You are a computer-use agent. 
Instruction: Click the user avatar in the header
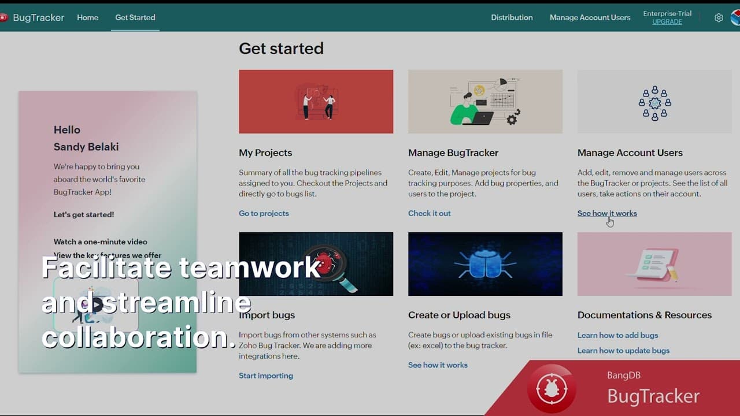[735, 17]
